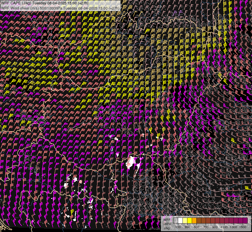
Task: Select the white CAPE legend swatch
Action: (180, 221)
